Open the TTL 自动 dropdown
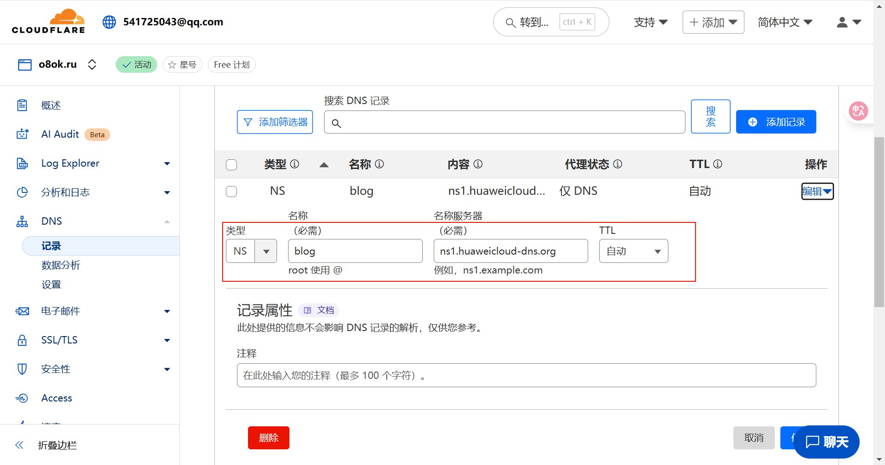This screenshot has height=465, width=885. click(x=633, y=251)
